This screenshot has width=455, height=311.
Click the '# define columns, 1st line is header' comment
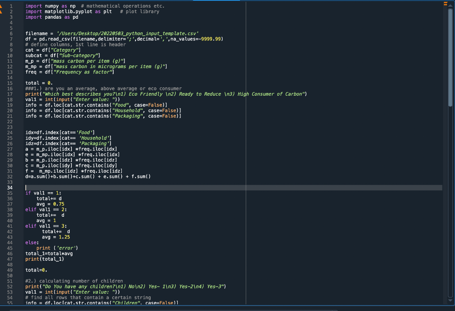(x=76, y=44)
